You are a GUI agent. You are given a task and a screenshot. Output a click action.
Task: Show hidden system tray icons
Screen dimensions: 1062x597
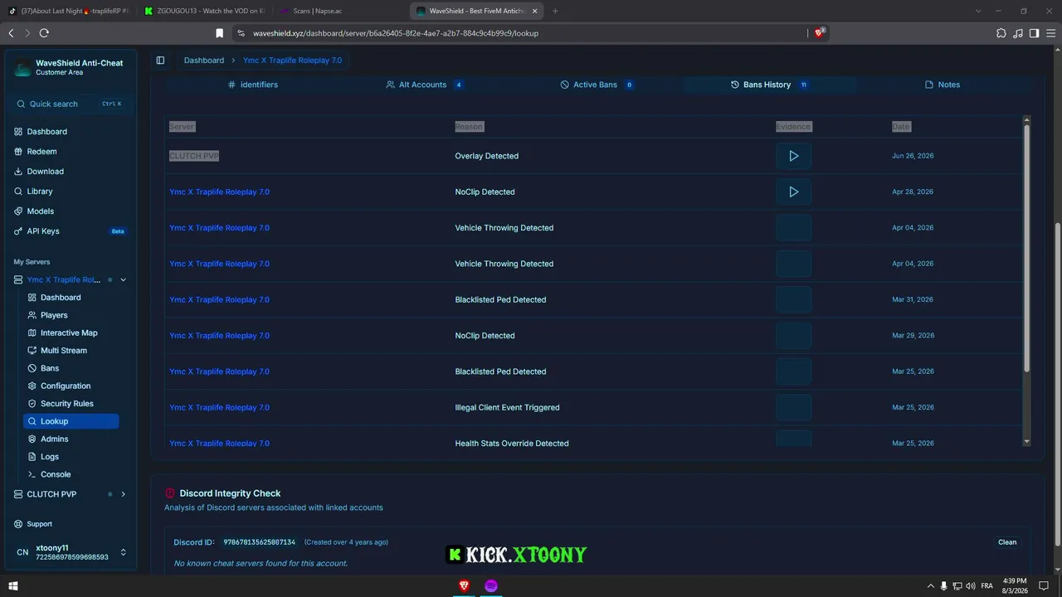930,585
